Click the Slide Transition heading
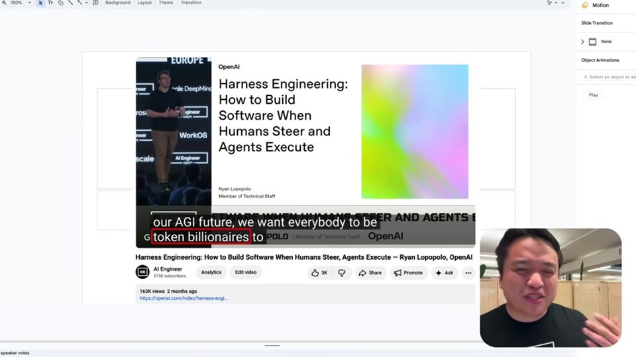This screenshot has height=357, width=636. tap(597, 23)
